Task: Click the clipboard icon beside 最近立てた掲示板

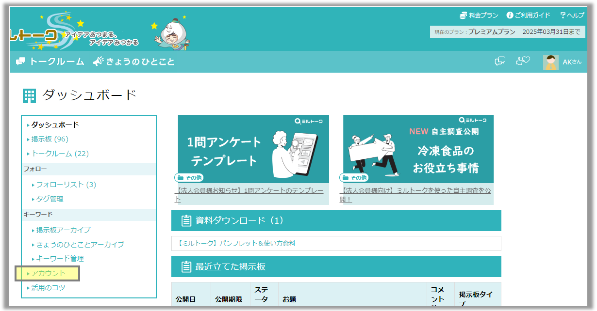Action: coord(186,267)
